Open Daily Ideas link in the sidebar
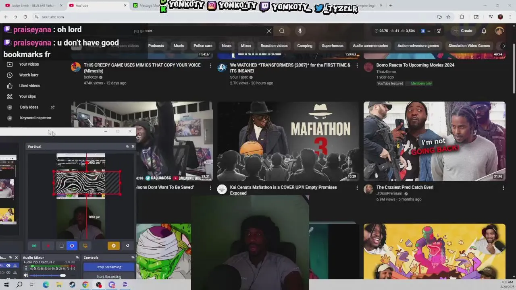The height and width of the screenshot is (290, 516). [29, 107]
